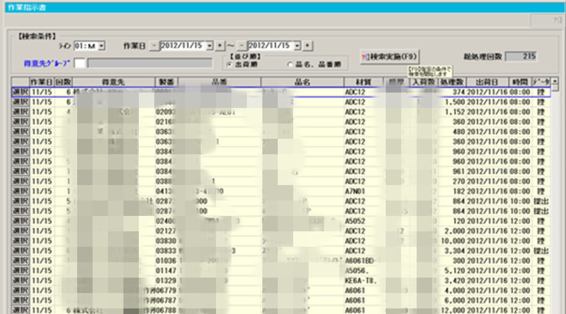Click the 材質 column header
The image size is (566, 314).
tap(362, 81)
